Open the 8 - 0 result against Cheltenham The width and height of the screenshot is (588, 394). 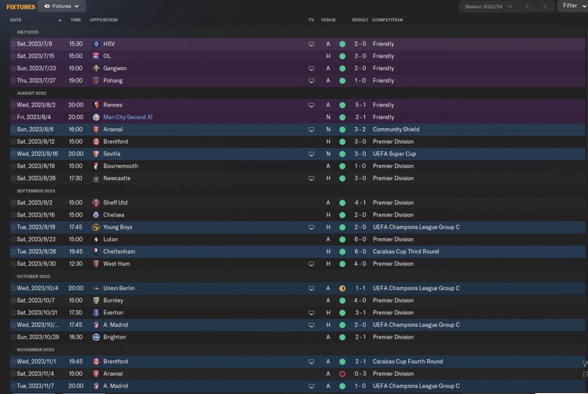click(x=360, y=251)
